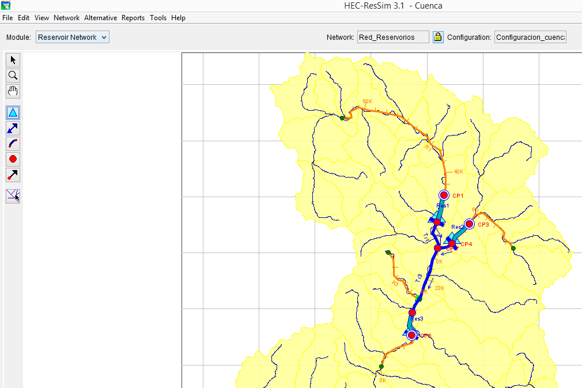The height and width of the screenshot is (388, 582).
Task: Activate the zoom magnifier tool
Action: click(13, 76)
